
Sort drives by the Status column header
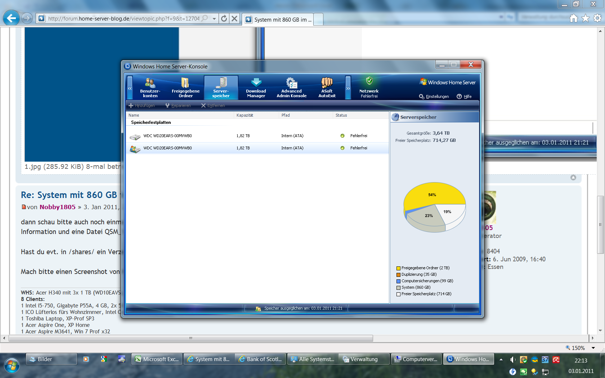361,115
